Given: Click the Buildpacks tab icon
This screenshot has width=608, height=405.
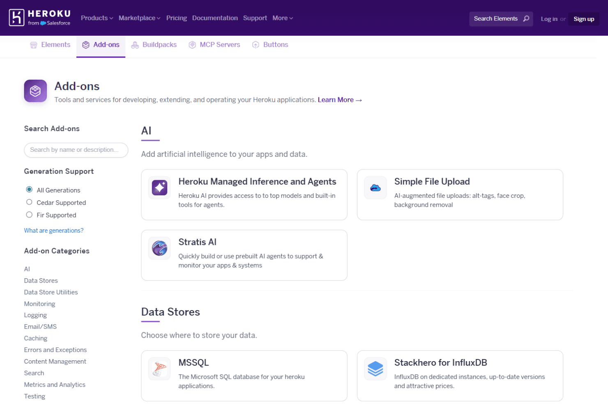Looking at the screenshot, I should pyautogui.click(x=135, y=45).
